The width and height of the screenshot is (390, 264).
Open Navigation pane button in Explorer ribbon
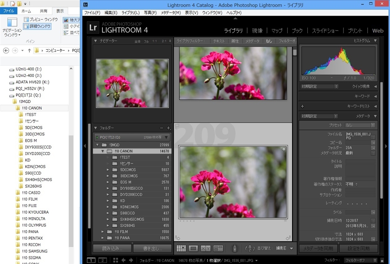12,27
